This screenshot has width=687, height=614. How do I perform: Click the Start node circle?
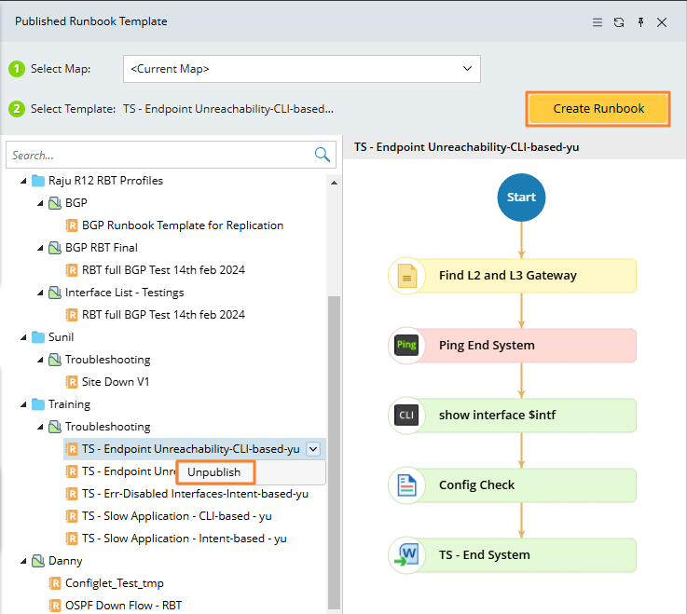521,198
